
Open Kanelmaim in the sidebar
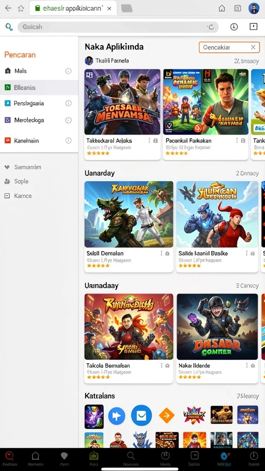click(x=39, y=141)
